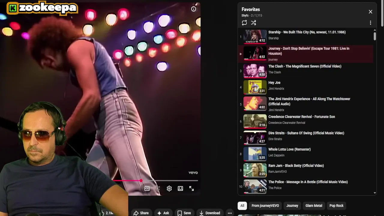Screen dimensions: 384x216
Task: Click the Download button
Action: point(210,213)
